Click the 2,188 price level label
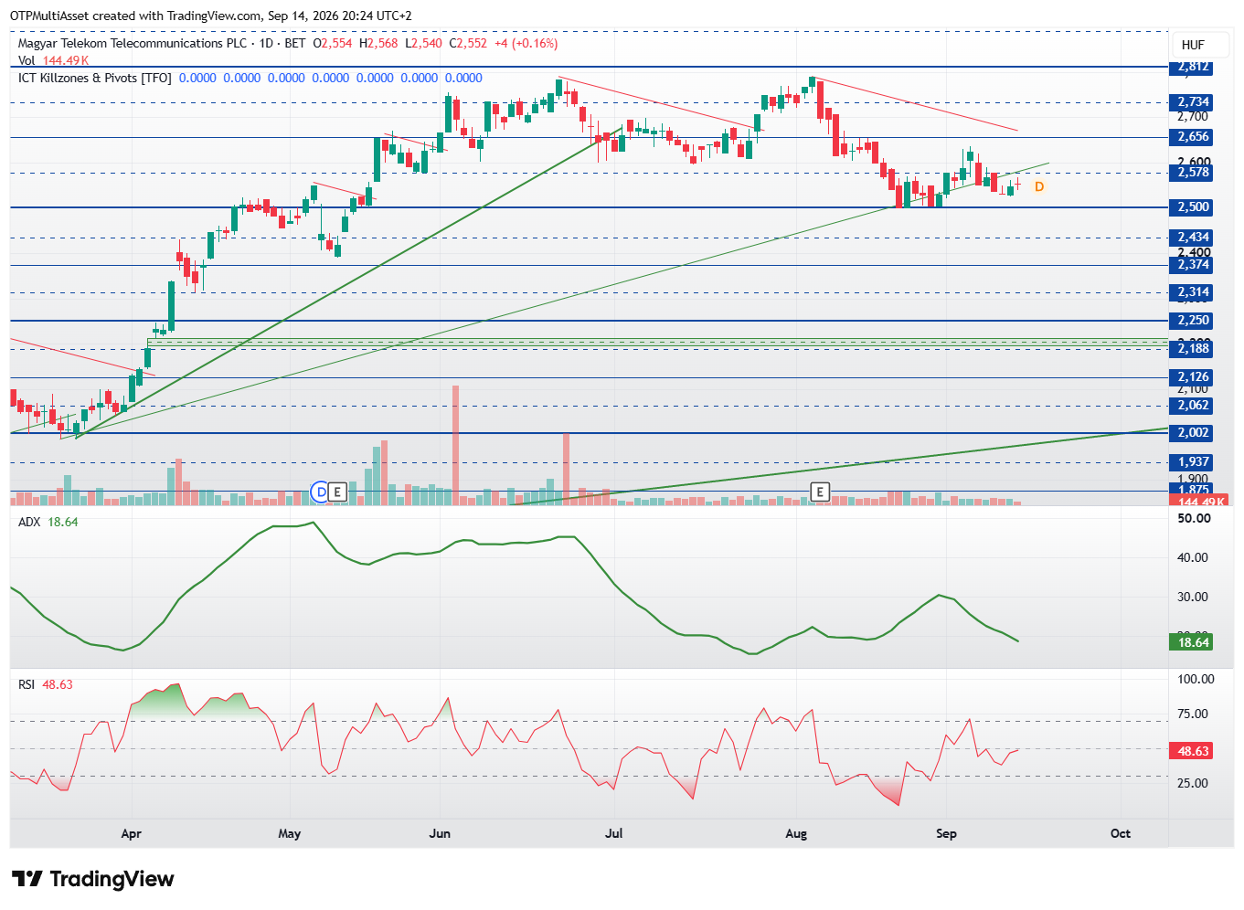This screenshot has height=910, width=1244. [x=1193, y=349]
